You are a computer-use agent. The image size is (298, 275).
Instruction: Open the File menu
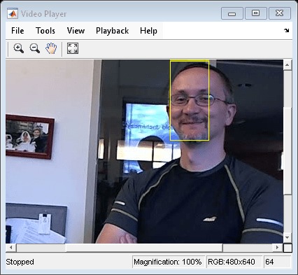[x=17, y=31]
